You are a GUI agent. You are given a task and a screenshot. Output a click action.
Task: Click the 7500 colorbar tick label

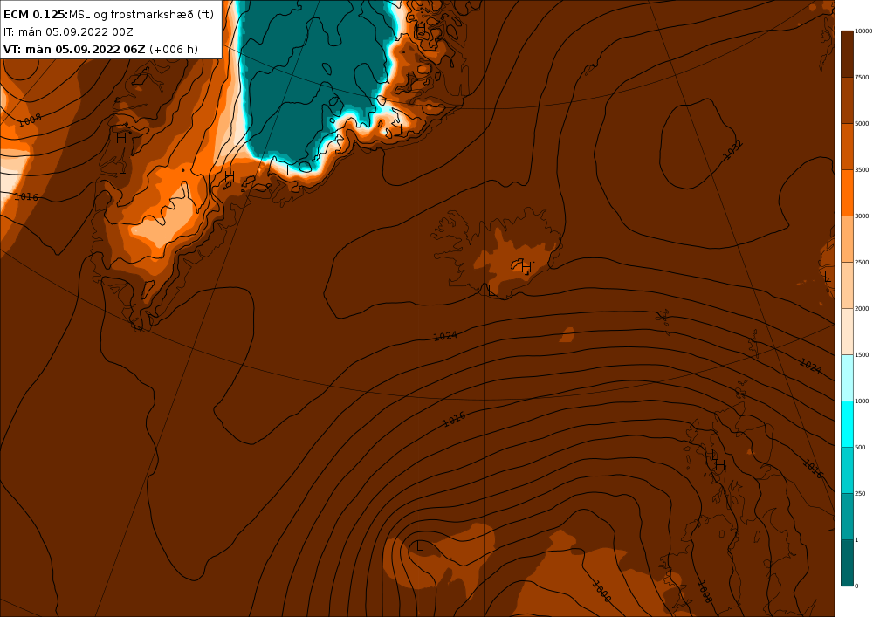[x=862, y=78]
